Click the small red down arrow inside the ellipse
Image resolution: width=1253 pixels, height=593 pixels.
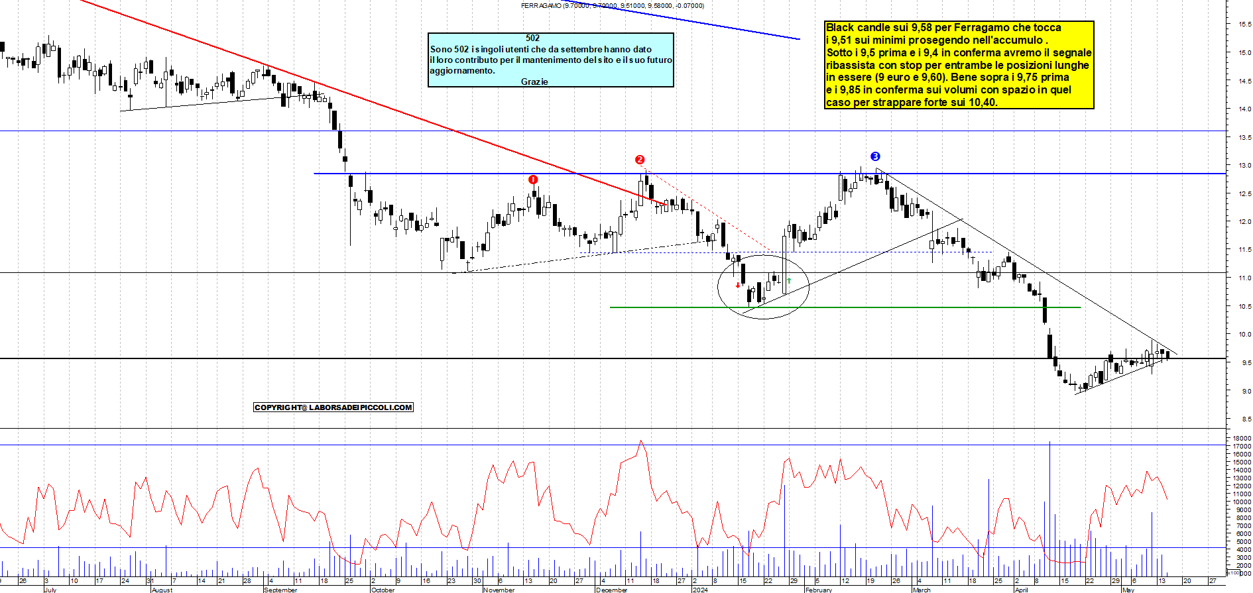coord(738,286)
